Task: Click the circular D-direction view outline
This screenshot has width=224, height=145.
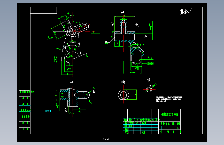Action: (x=123, y=95)
